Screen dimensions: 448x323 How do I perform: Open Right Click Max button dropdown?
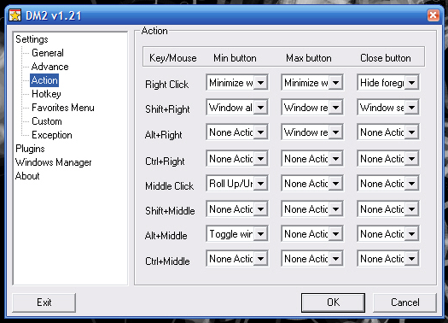pyautogui.click(x=335, y=83)
